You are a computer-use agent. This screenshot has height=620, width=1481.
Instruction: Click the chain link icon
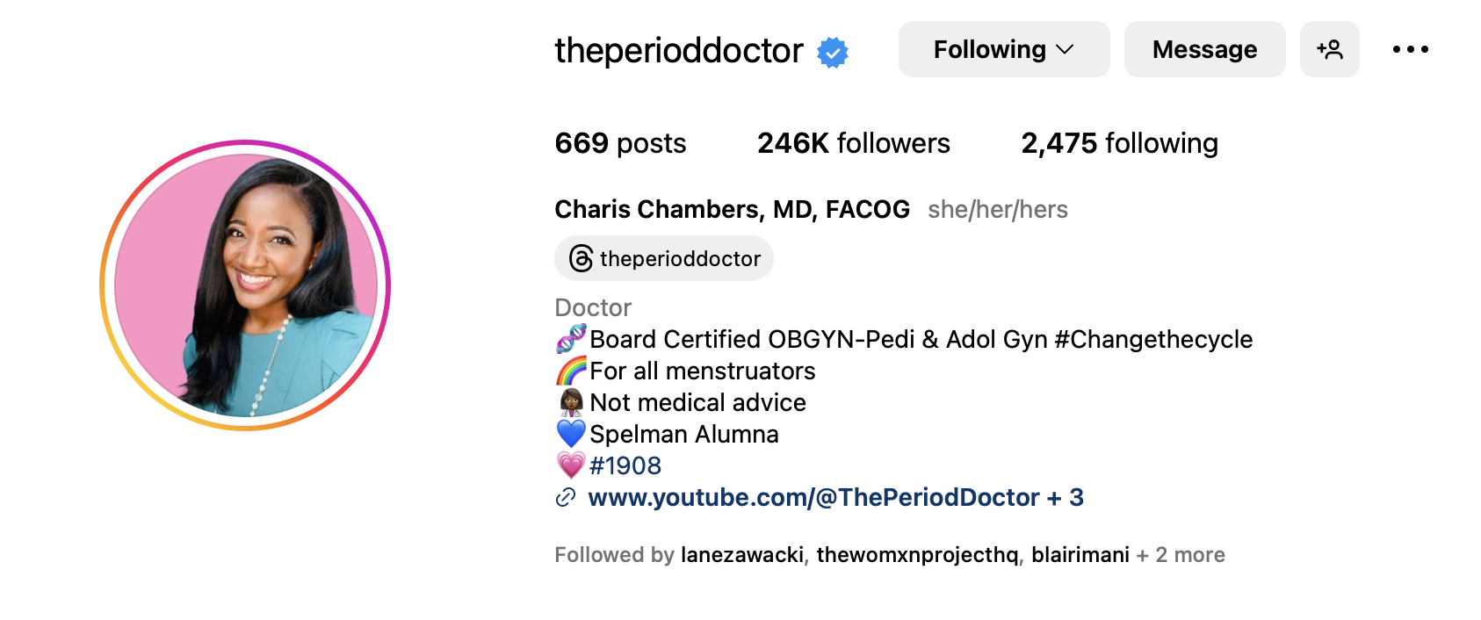[566, 498]
